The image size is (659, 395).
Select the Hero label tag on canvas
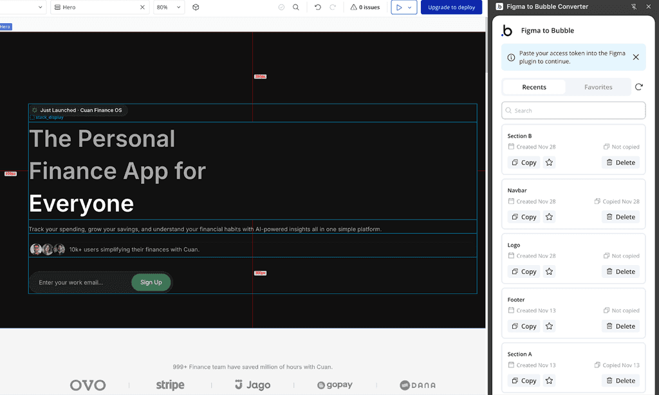[5, 26]
